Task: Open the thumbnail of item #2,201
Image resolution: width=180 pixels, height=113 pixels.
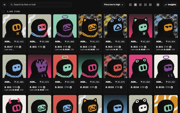Action: tap(115, 26)
